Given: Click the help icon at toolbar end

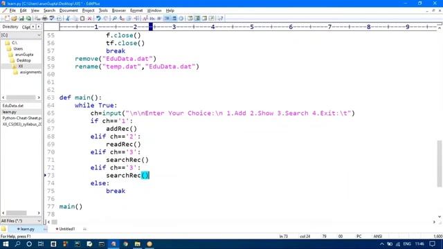Looking at the screenshot, I should 220,19.
